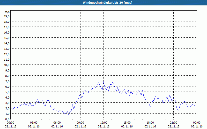Click the 09:00 time axis label
The height and width of the screenshot is (129, 207).
pyautogui.click(x=80, y=123)
